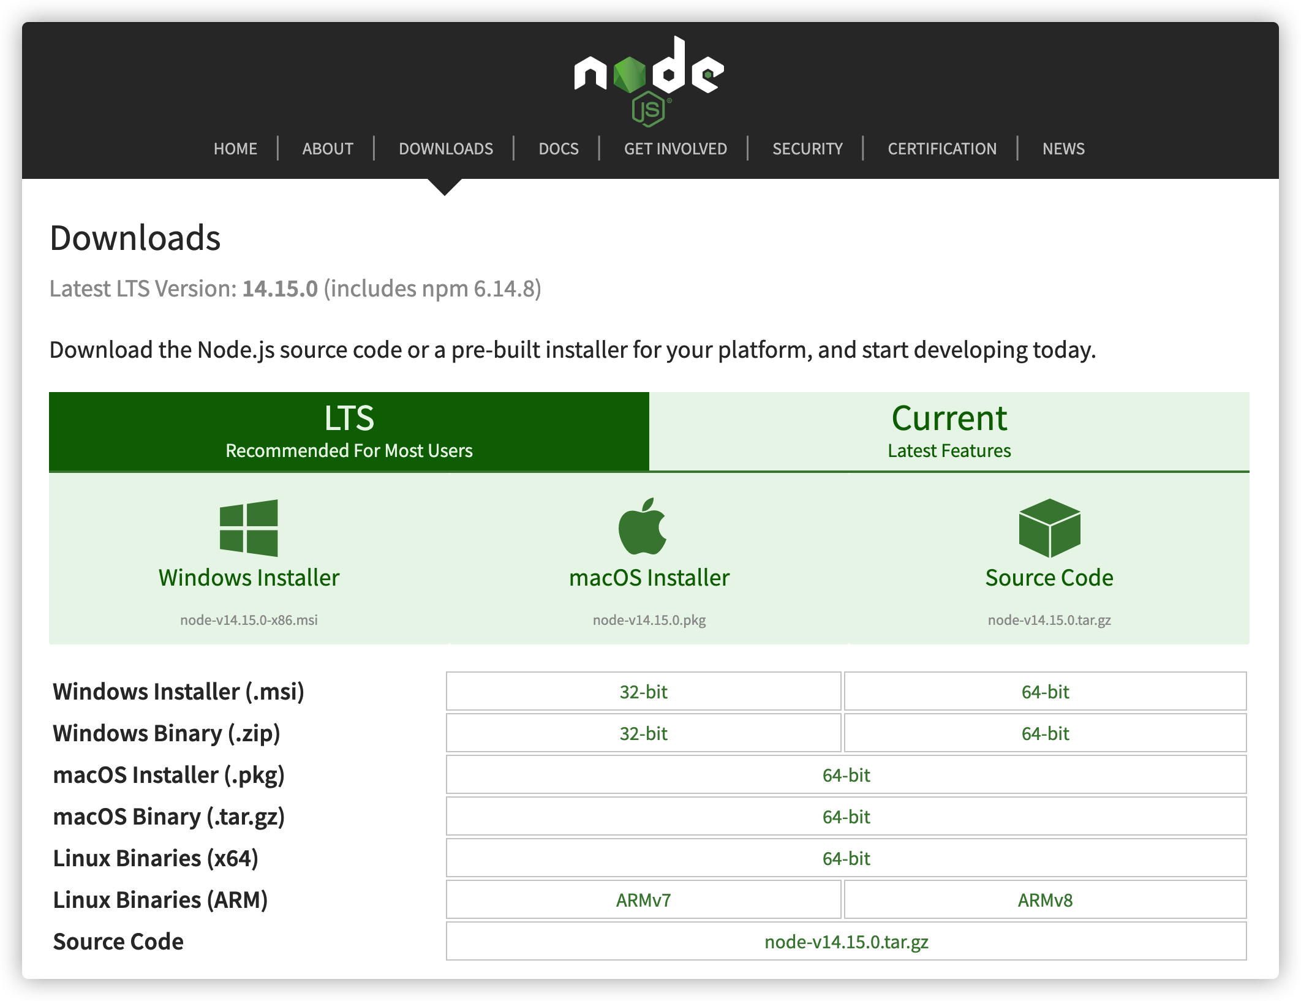This screenshot has height=1001, width=1301.
Task: Download Linux Binaries x64 64-bit
Action: (x=846, y=858)
